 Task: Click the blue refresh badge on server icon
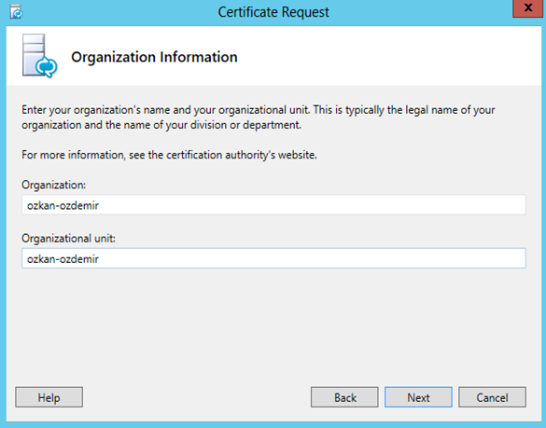coord(47,66)
